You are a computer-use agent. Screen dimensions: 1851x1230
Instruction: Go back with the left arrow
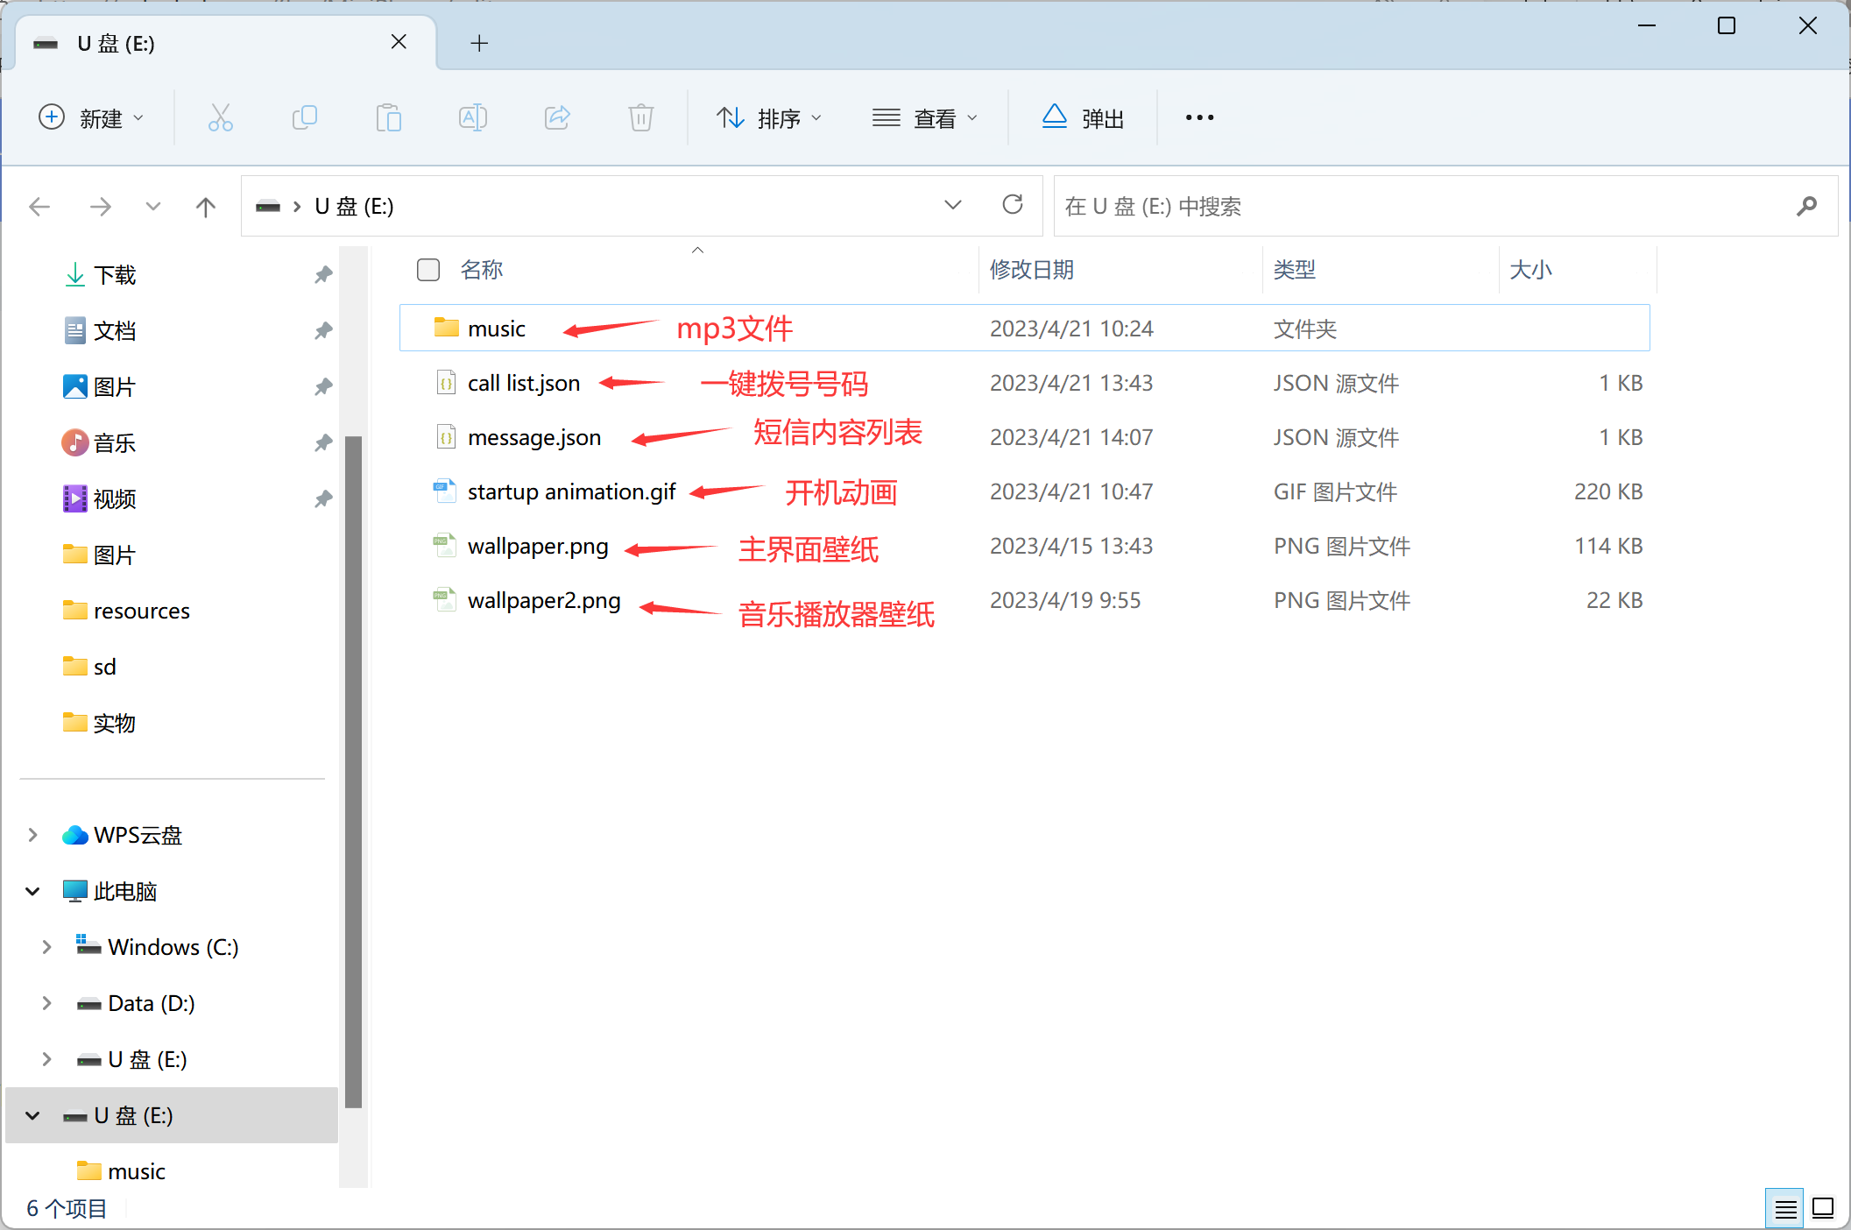coord(39,207)
